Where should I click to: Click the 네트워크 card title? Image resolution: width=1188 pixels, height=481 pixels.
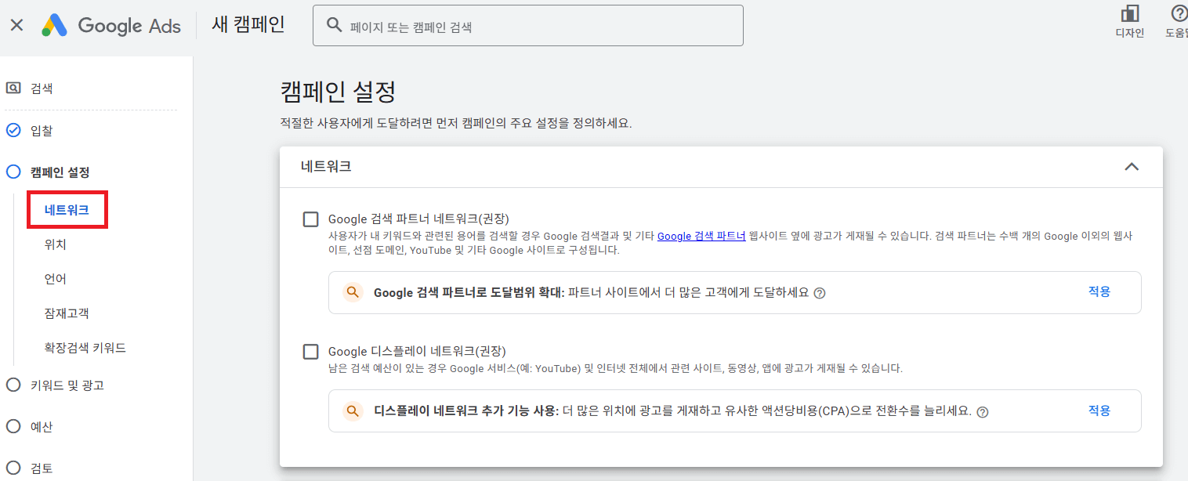click(x=326, y=166)
